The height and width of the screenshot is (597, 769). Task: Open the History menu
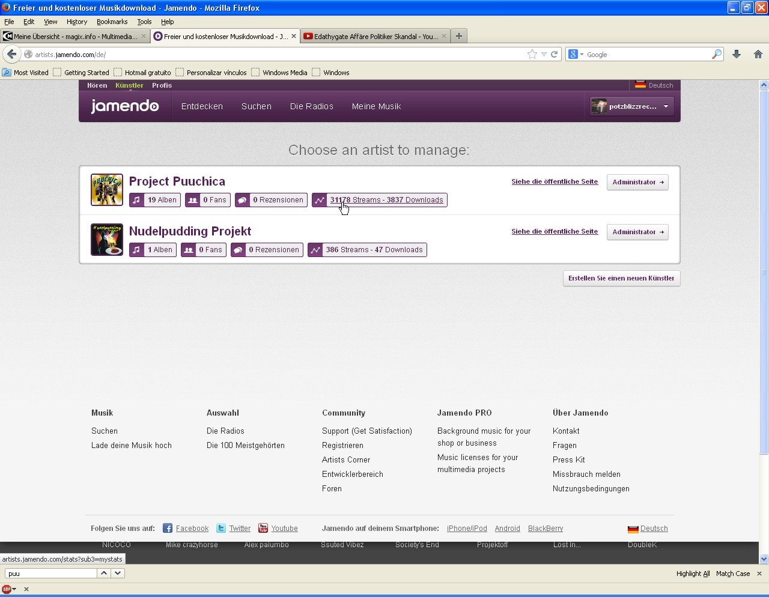coord(76,22)
